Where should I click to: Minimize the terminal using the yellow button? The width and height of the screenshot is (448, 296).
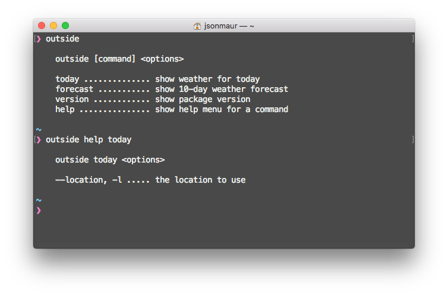tap(53, 26)
